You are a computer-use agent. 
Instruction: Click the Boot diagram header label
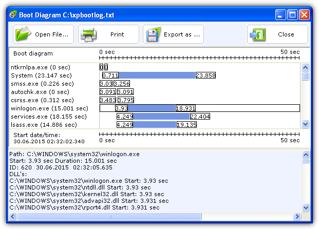[33, 53]
